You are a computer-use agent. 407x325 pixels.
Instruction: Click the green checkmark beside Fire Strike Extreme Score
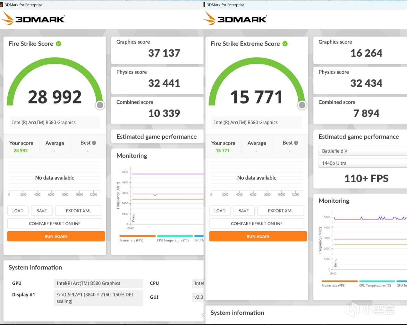click(285, 44)
